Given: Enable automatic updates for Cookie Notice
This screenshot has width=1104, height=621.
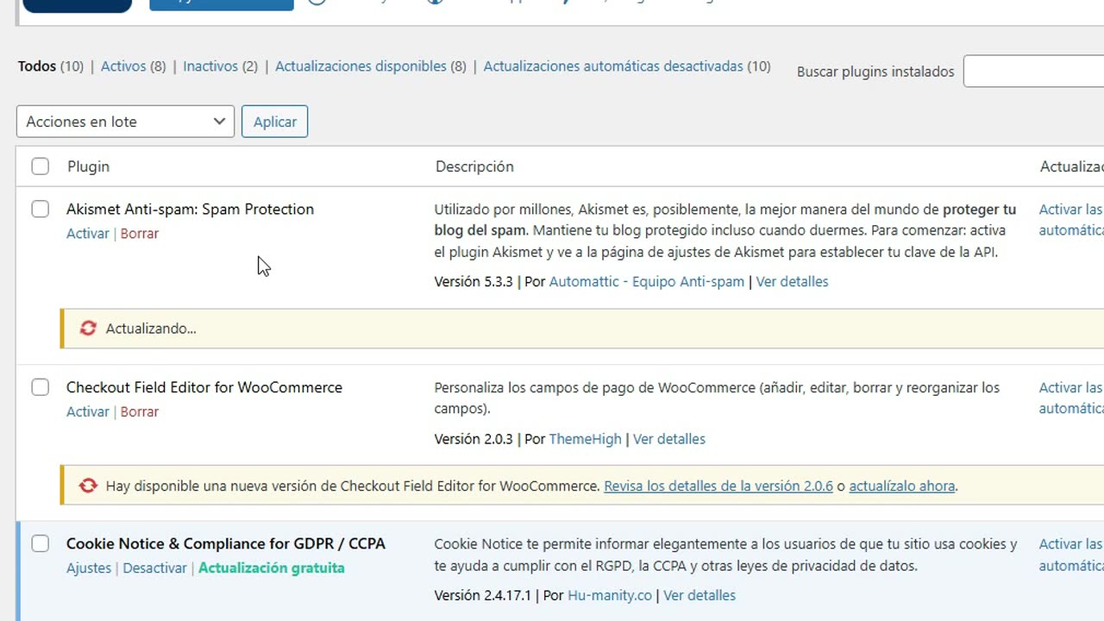Looking at the screenshot, I should click(1071, 555).
